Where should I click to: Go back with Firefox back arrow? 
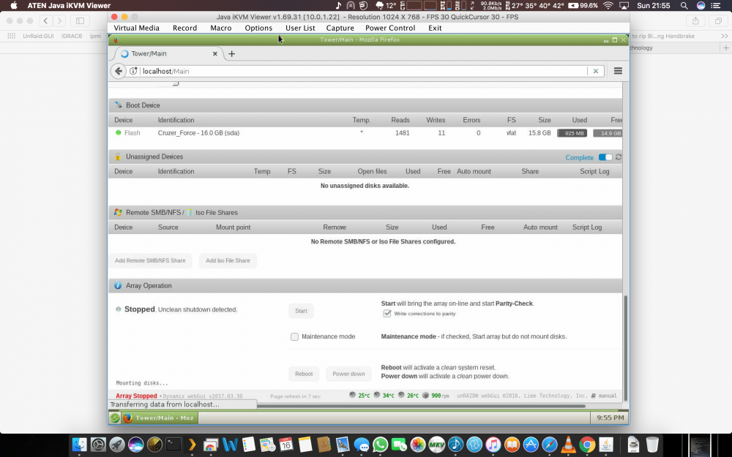pos(119,71)
